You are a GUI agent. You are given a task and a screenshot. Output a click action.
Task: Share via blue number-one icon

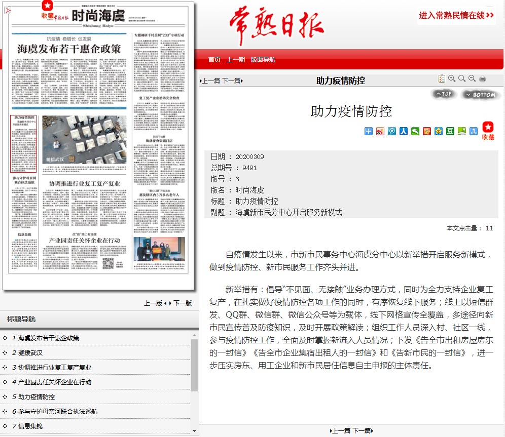coord(474,131)
